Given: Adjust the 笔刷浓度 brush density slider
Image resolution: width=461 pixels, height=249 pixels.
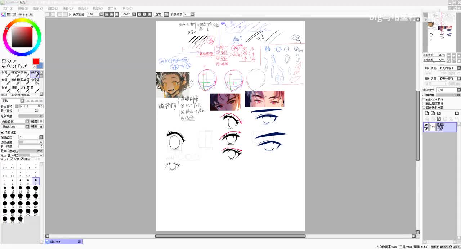Looking at the screenshot, I should click(x=31, y=116).
